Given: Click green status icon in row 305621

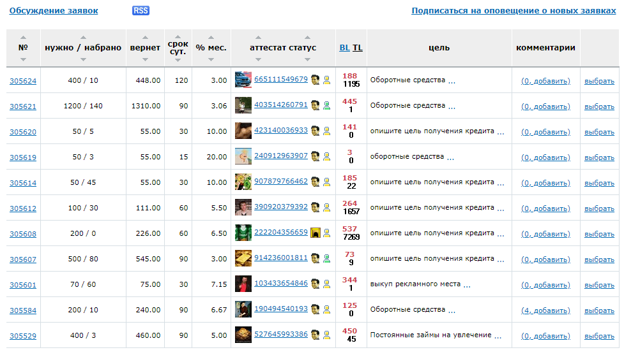Looking at the screenshot, I should tap(326, 105).
